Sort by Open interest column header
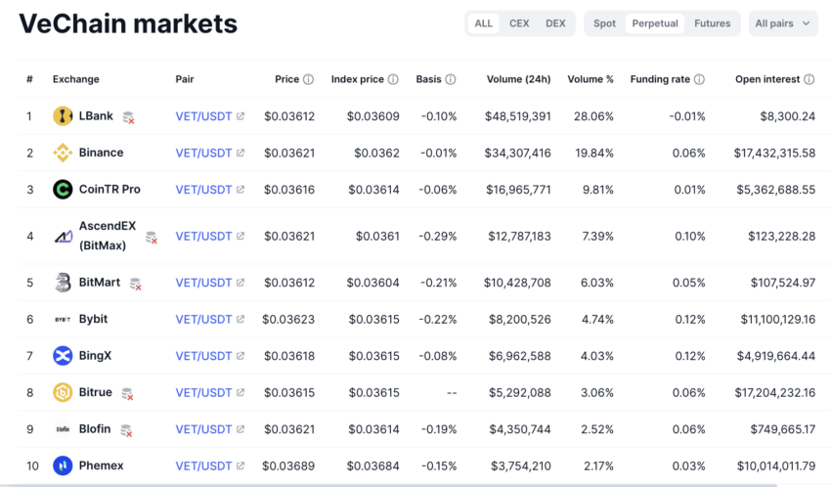Image resolution: width=831 pixels, height=487 pixels. coord(767,79)
